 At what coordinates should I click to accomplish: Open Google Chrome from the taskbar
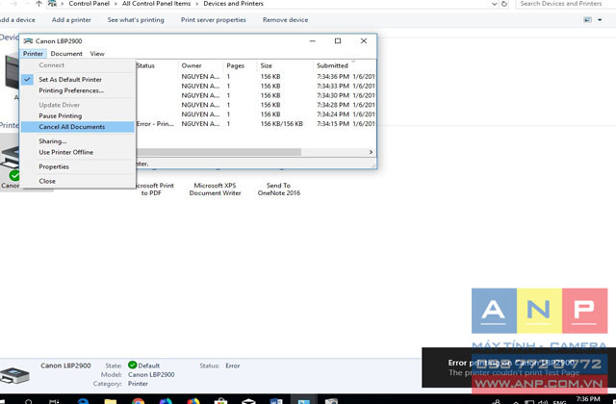click(138, 401)
